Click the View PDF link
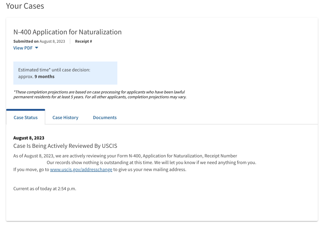The image size is (326, 230). [23, 48]
